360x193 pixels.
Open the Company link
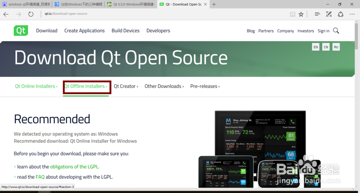coord(285,31)
